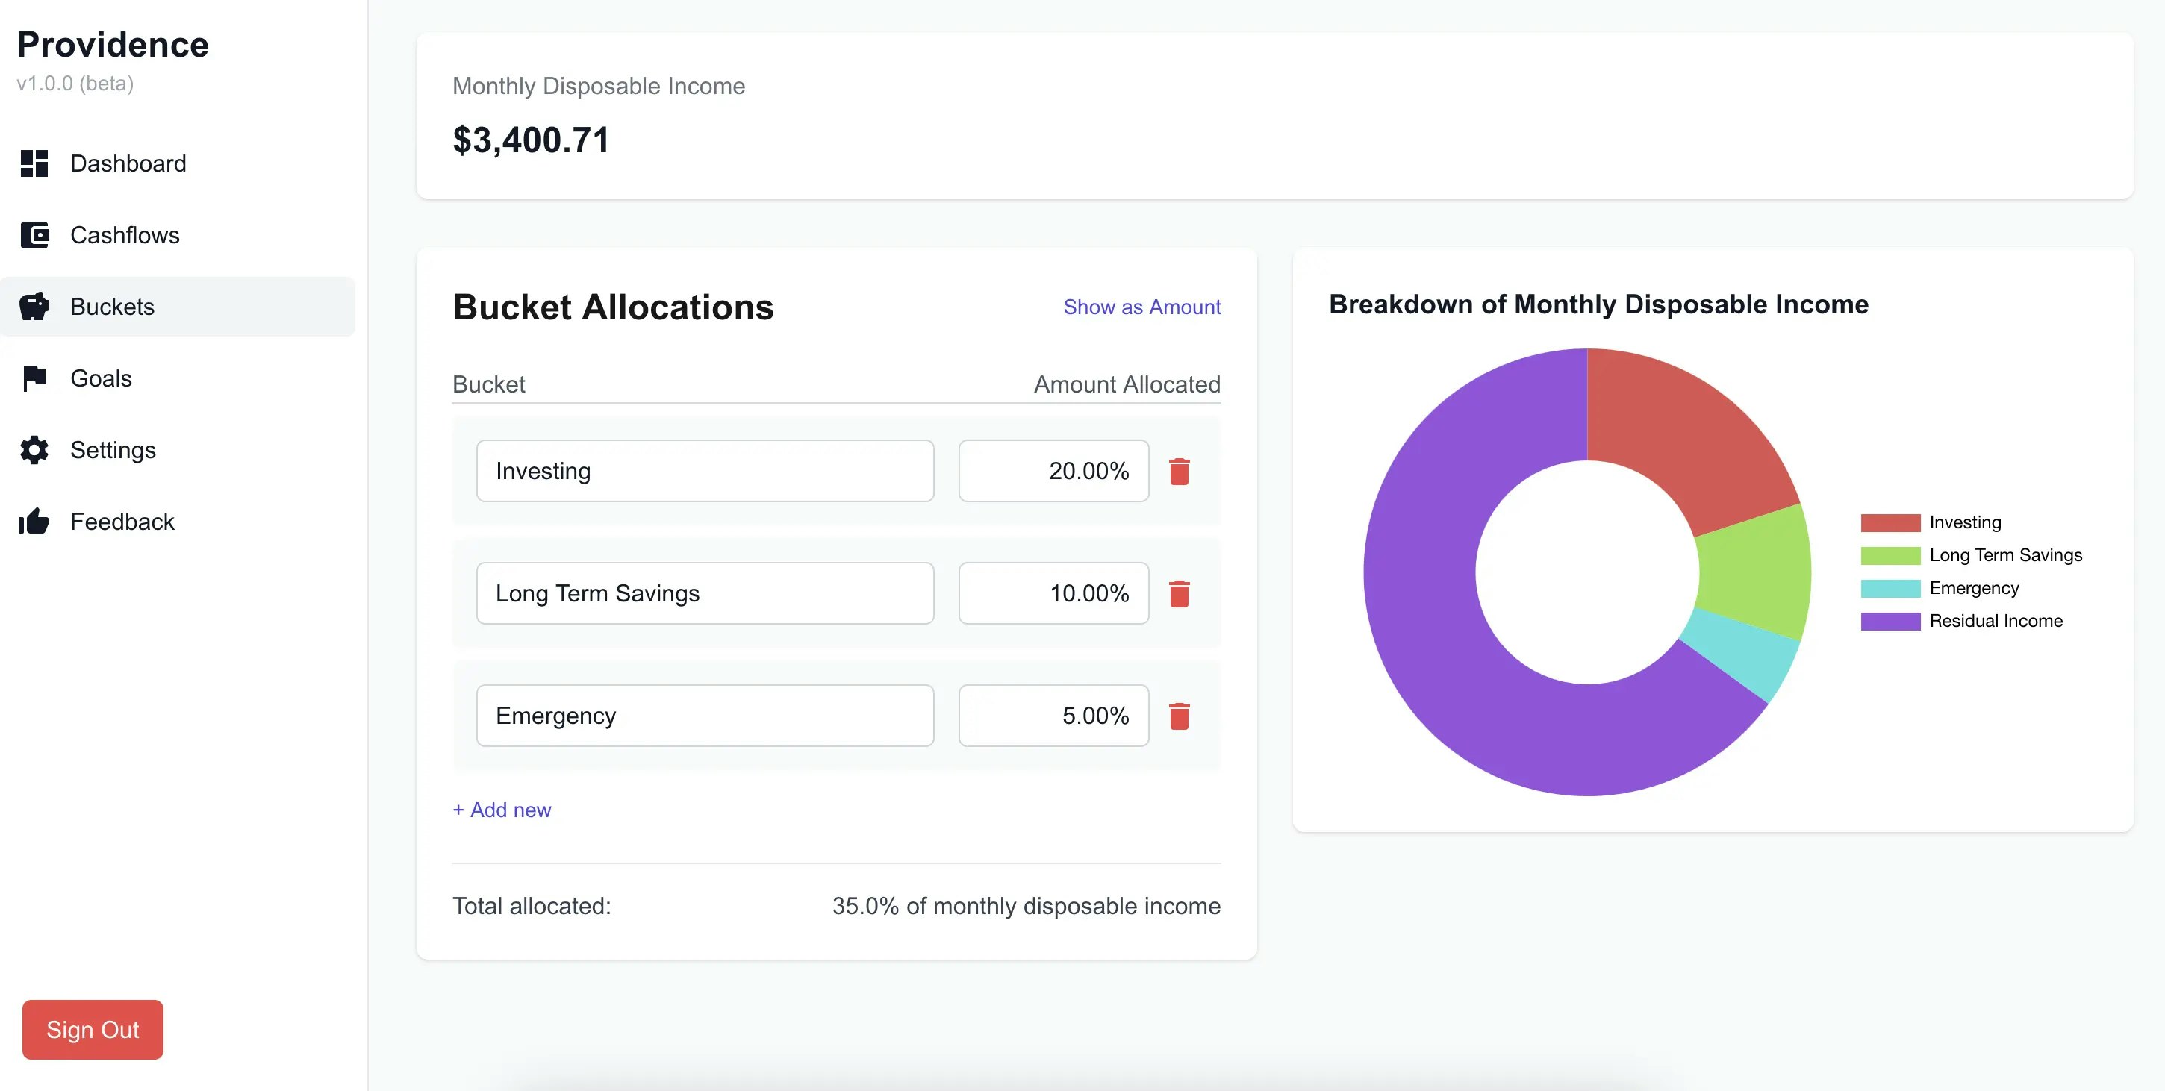The image size is (2165, 1091).
Task: Click the Goals flag icon
Action: point(34,379)
